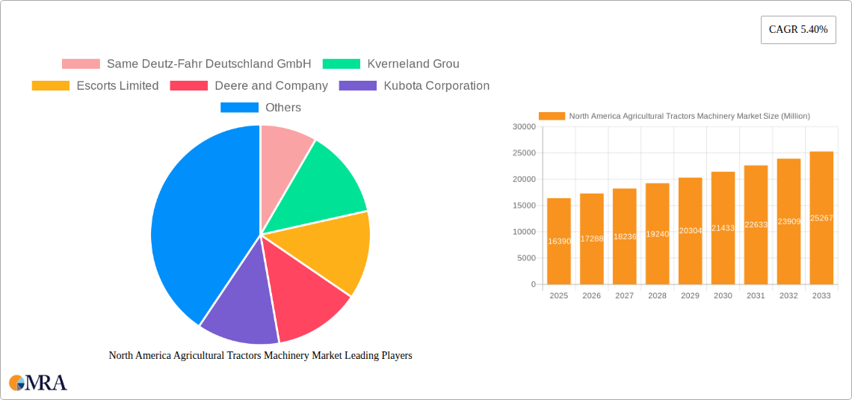Select the 2027 bar labeled 18236
The width and height of the screenshot is (852, 400).
tap(624, 236)
